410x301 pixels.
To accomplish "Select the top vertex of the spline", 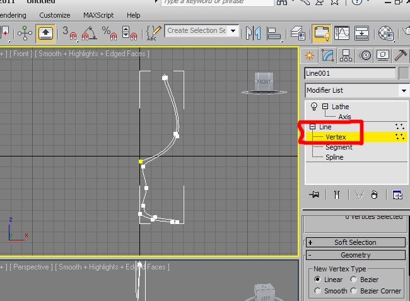I will click(x=165, y=78).
